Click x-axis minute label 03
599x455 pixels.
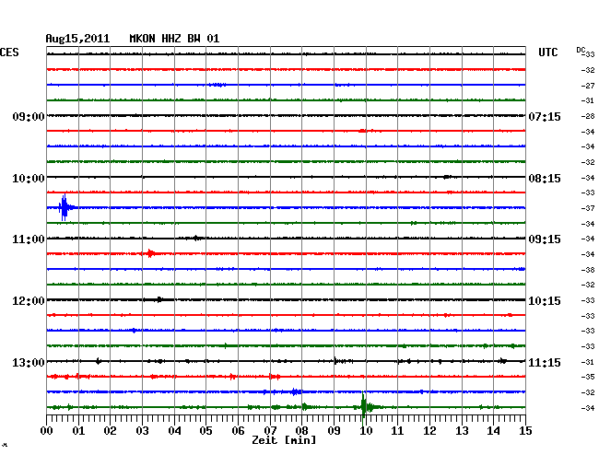142,430
